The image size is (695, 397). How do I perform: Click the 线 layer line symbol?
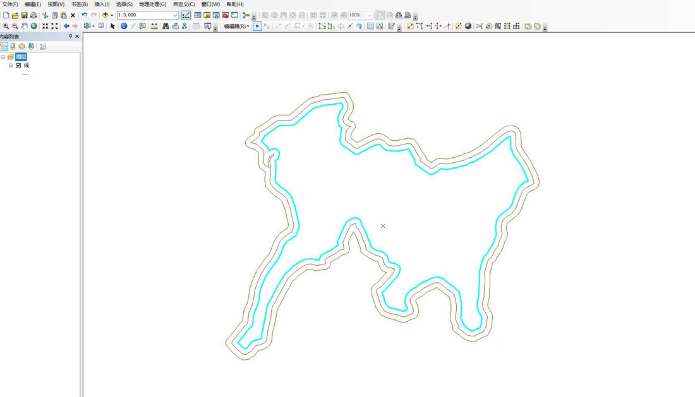pos(25,74)
